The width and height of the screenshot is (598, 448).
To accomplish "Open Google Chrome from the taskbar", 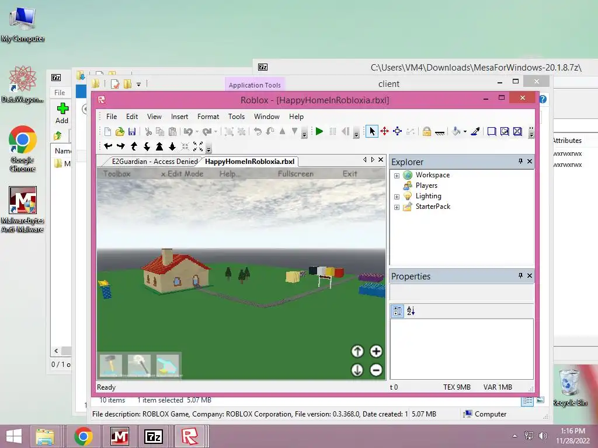I will (84, 436).
